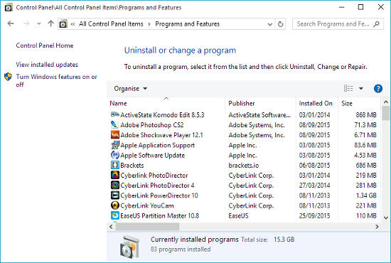This screenshot has width=391, height=263.
Task: Click the Brackets program icon
Action: (115, 165)
